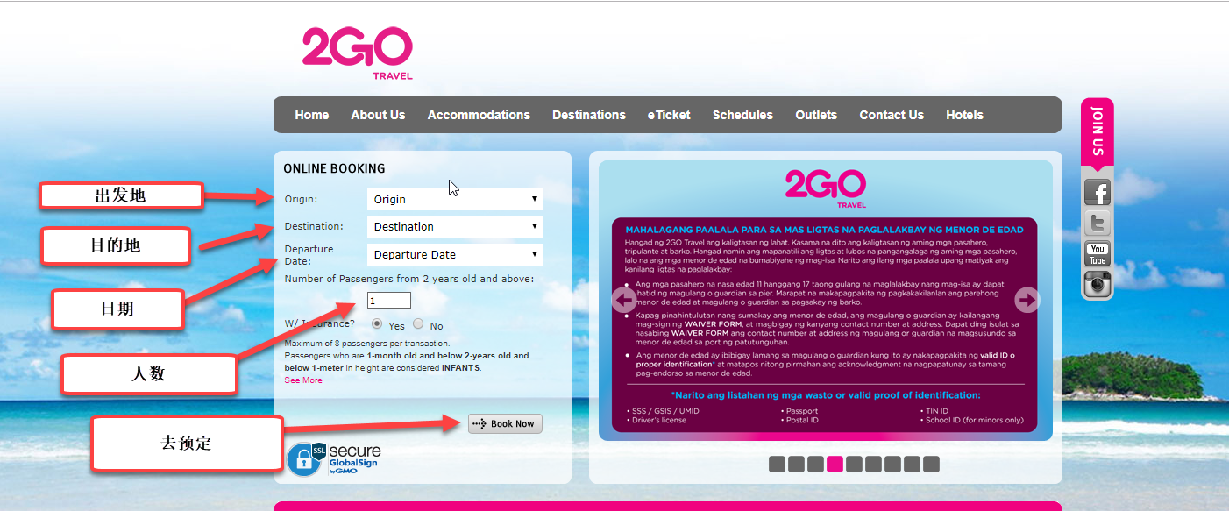The image size is (1229, 511).
Task: Select the sixth carousel slide indicator
Action: pyautogui.click(x=873, y=465)
